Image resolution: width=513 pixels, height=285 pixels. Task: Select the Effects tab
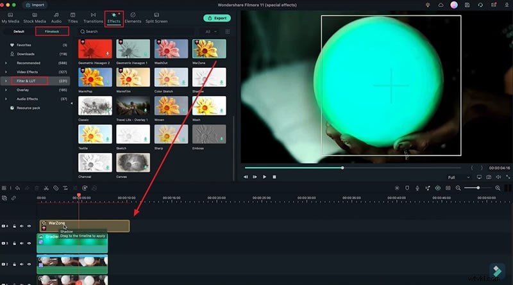pyautogui.click(x=114, y=19)
